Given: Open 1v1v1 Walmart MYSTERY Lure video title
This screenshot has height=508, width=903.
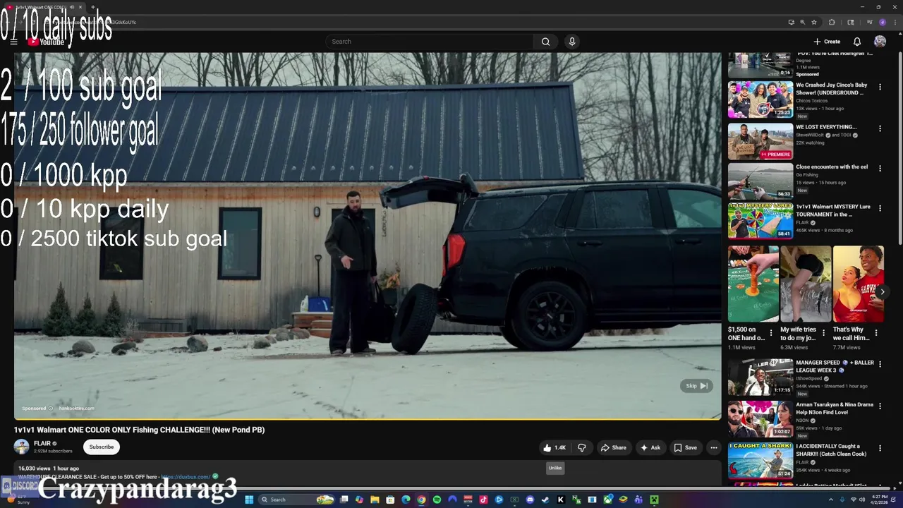Looking at the screenshot, I should pyautogui.click(x=833, y=210).
